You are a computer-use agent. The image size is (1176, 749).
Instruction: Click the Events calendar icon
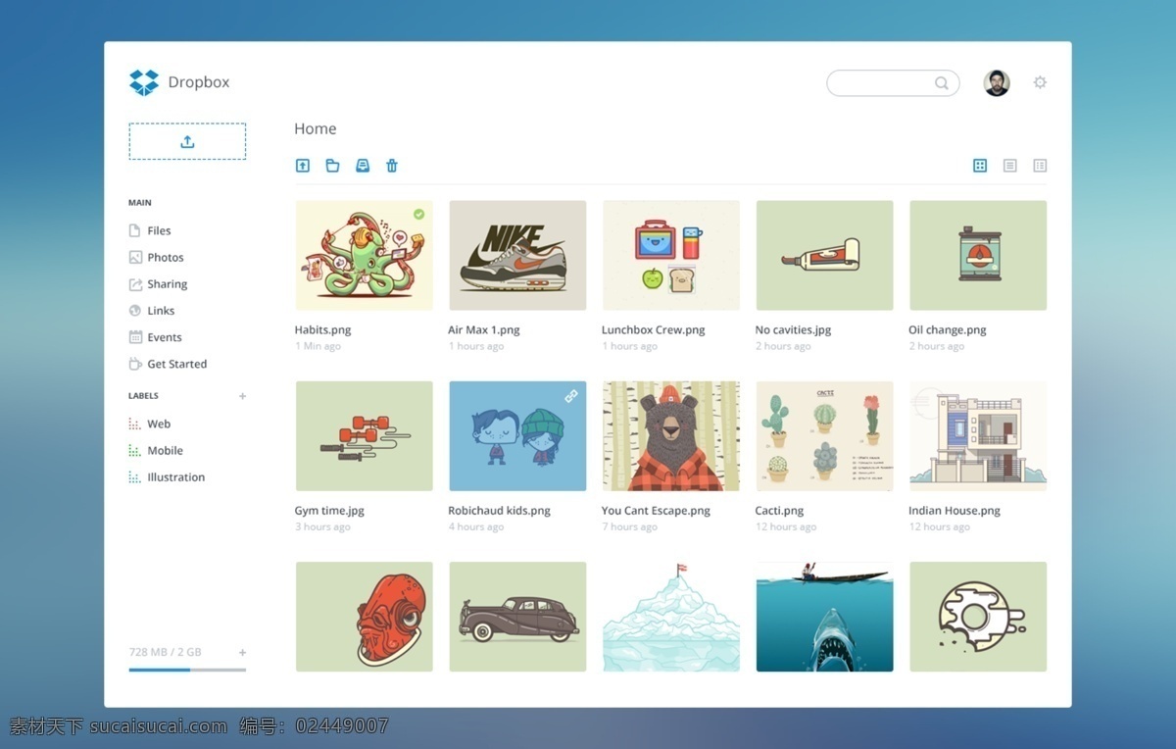(x=135, y=337)
